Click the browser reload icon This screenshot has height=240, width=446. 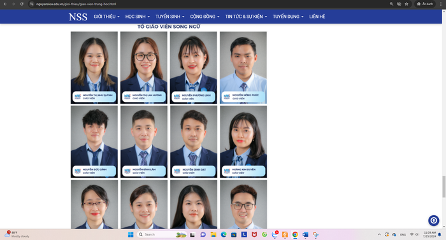(22, 4)
